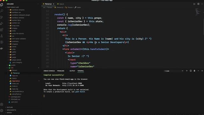Open the Testing flask icon

[x=2, y=36]
